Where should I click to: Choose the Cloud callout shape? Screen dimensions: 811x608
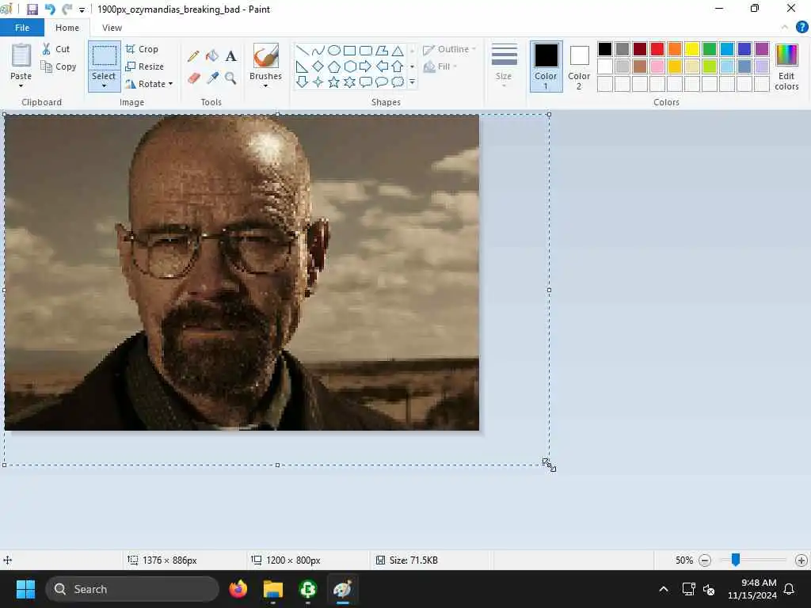tap(398, 82)
